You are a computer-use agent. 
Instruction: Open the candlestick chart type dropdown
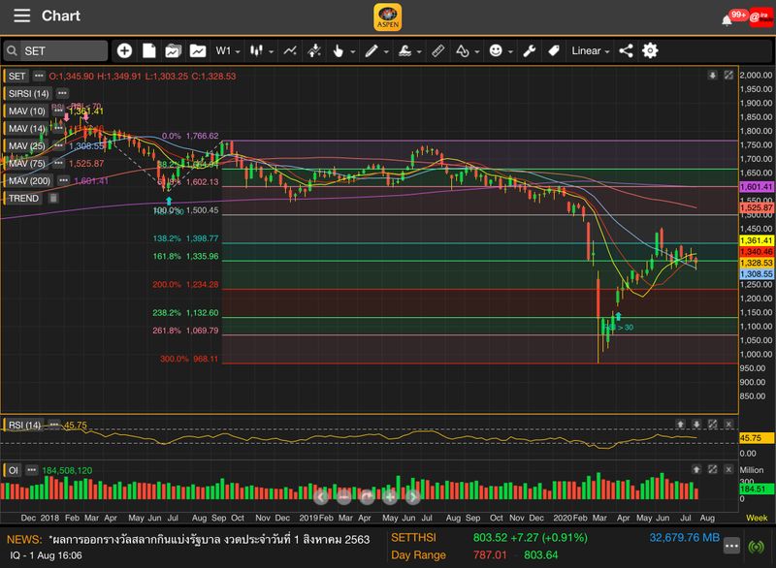click(x=262, y=50)
